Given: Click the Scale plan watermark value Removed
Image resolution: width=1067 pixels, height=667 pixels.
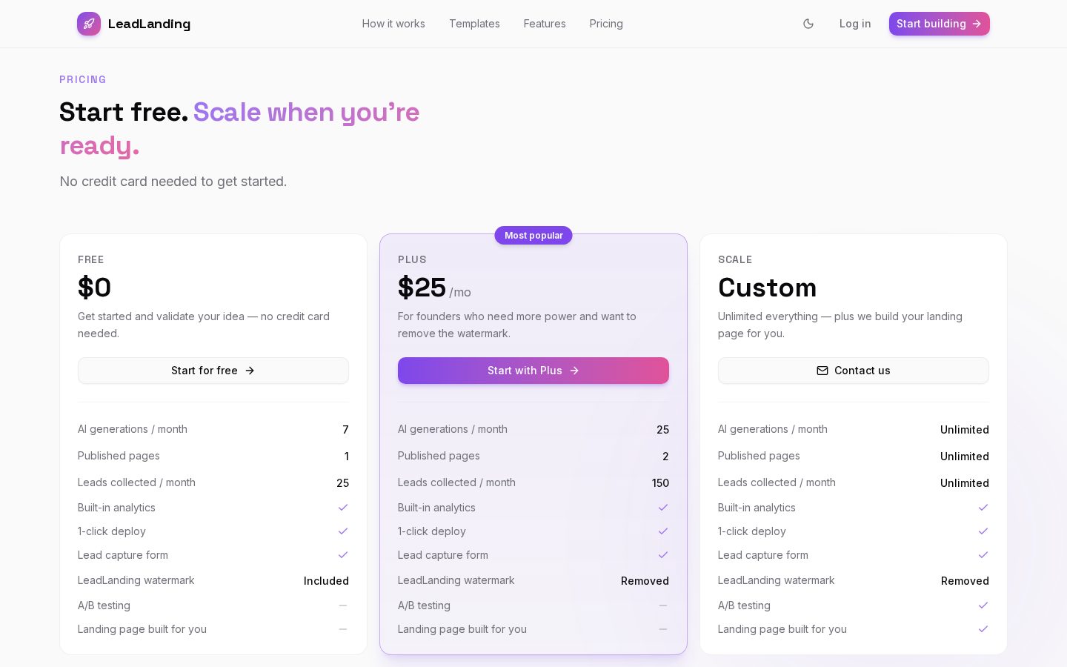Looking at the screenshot, I should 965,581.
